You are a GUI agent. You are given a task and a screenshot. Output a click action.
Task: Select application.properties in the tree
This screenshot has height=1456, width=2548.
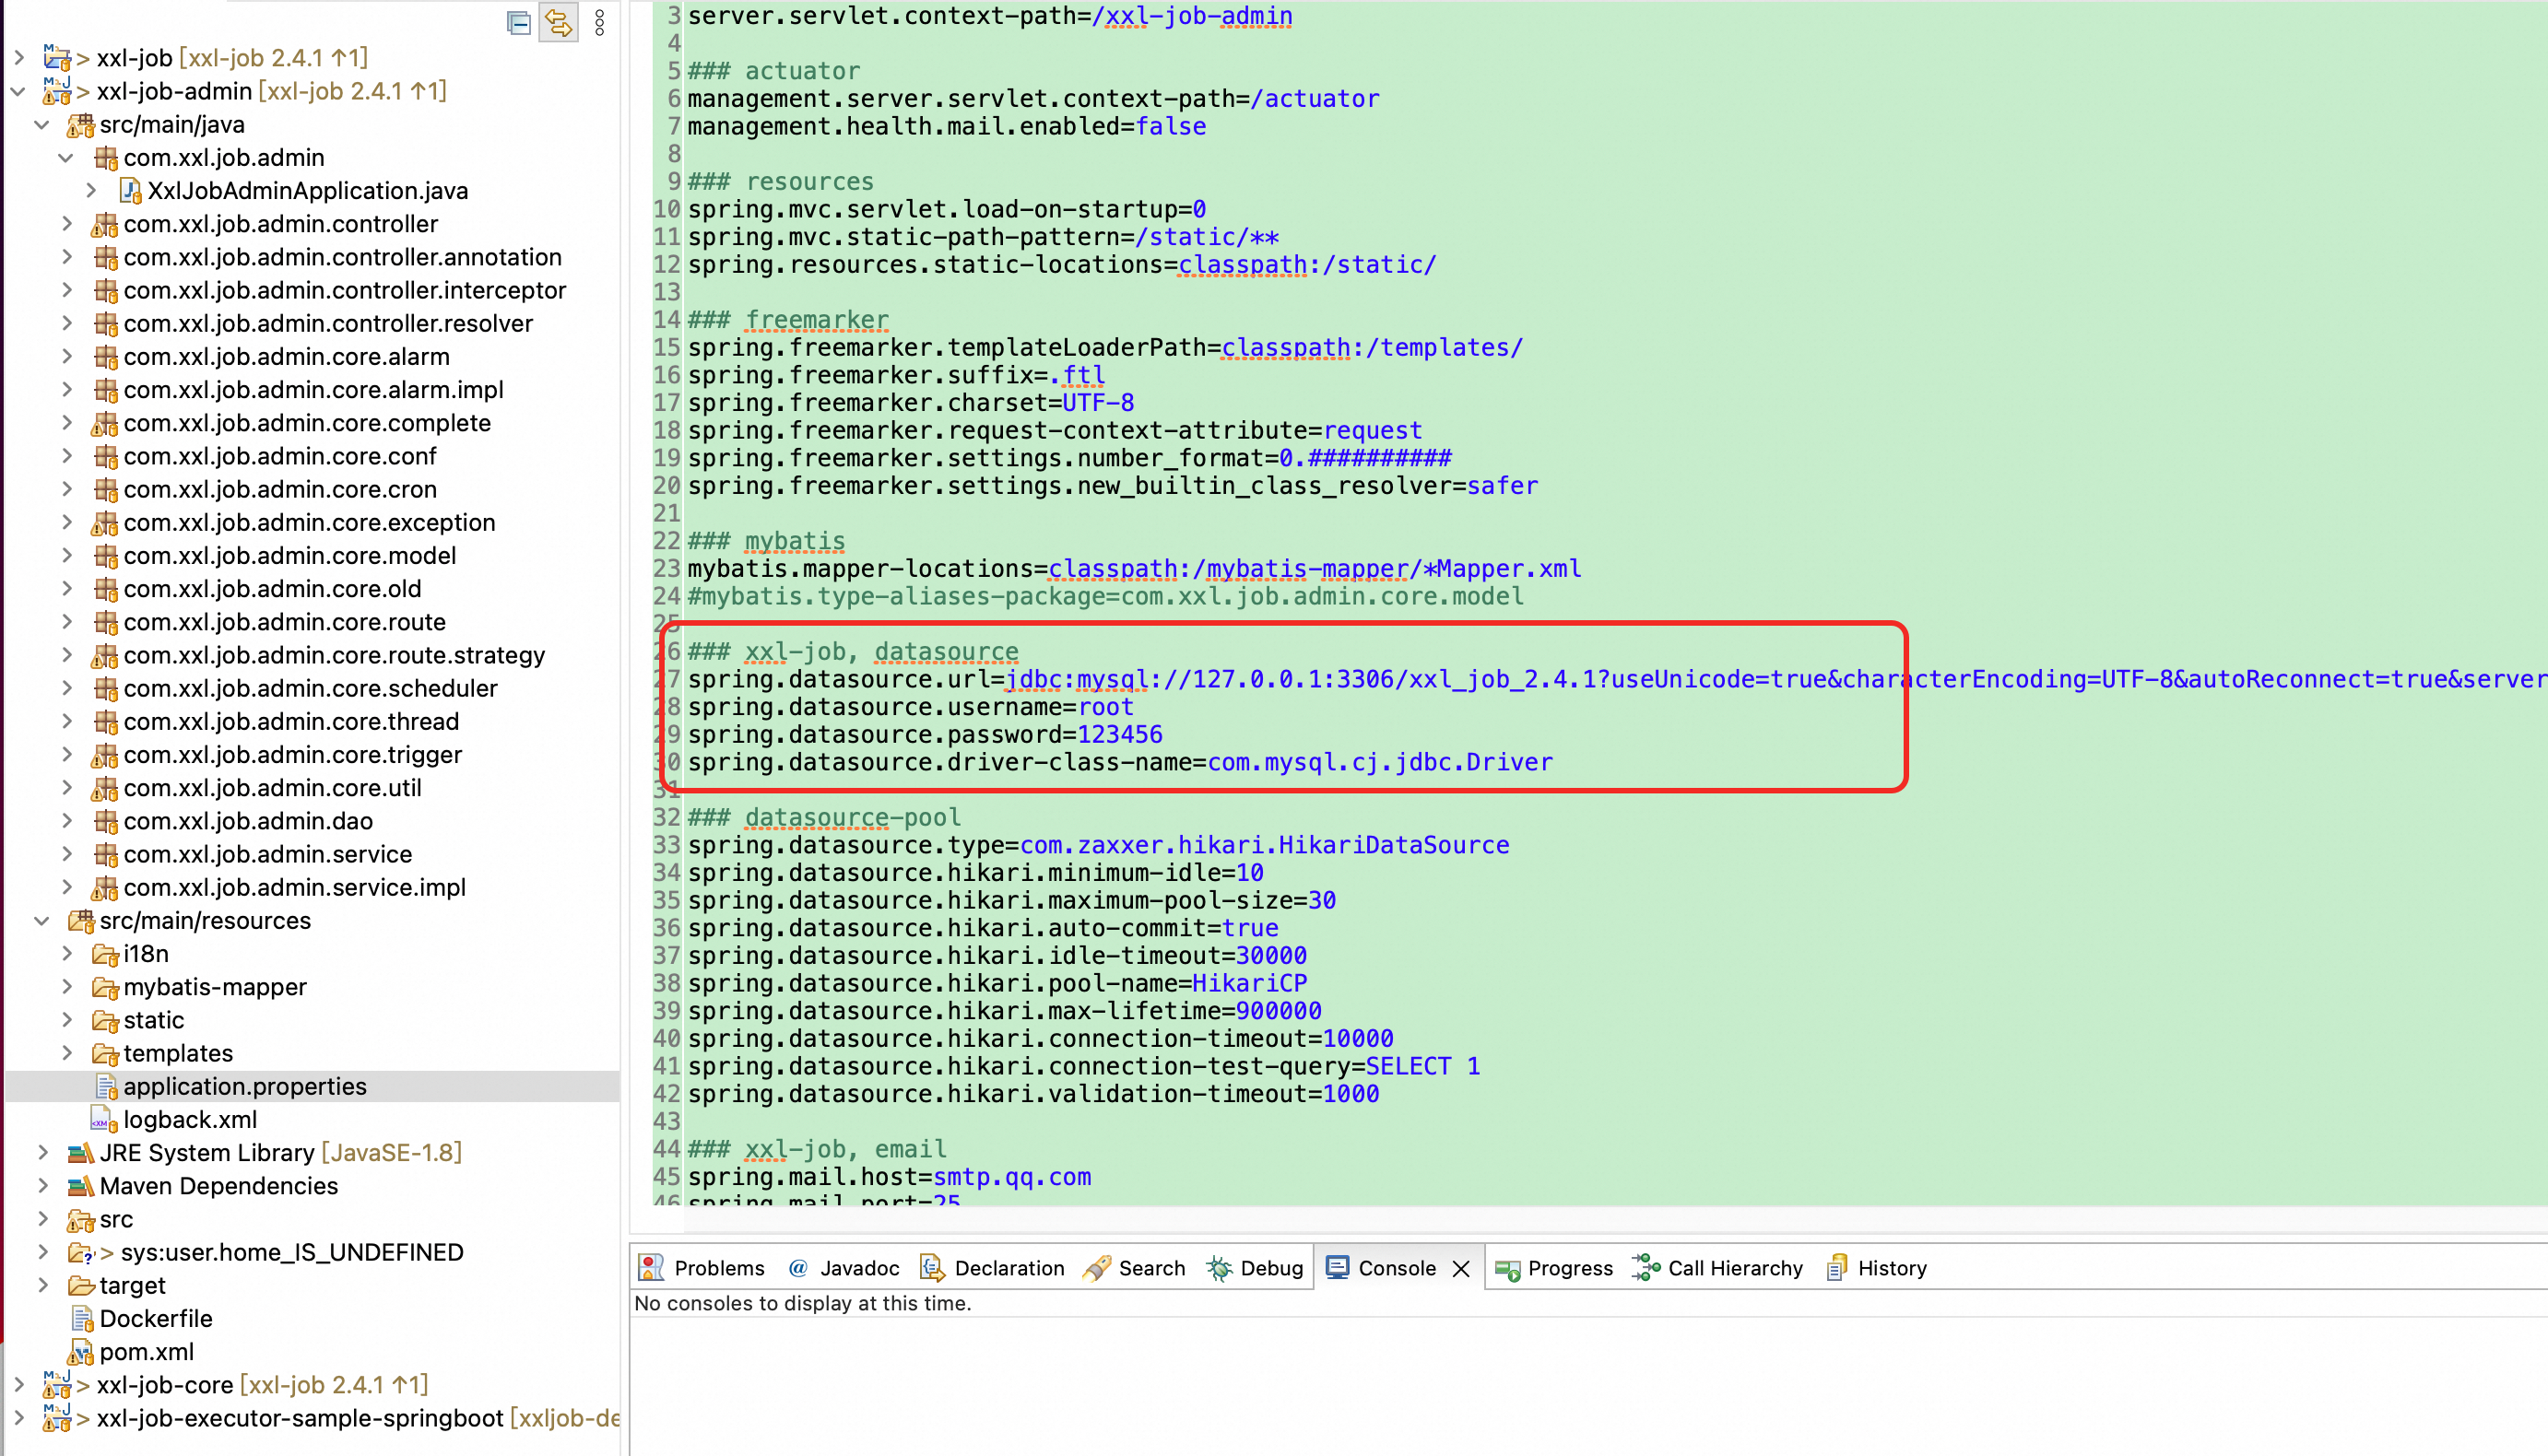click(244, 1086)
